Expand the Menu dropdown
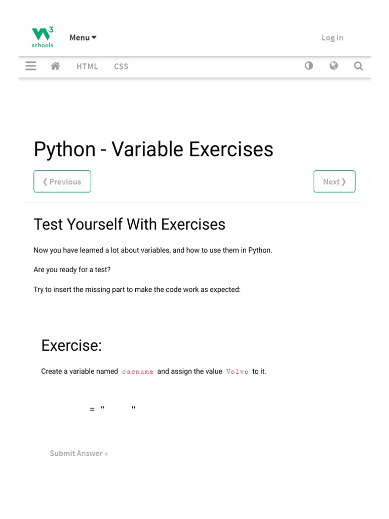This screenshot has width=389, height=519. 83,38
